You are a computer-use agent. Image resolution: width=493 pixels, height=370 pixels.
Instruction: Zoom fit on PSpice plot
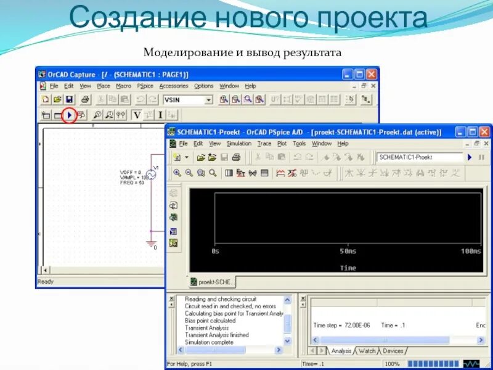(213, 173)
